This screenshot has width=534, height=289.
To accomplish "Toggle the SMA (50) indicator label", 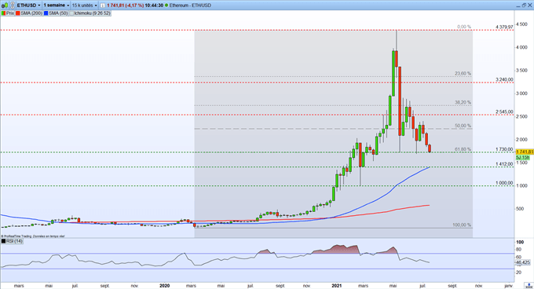I will tap(57, 13).
